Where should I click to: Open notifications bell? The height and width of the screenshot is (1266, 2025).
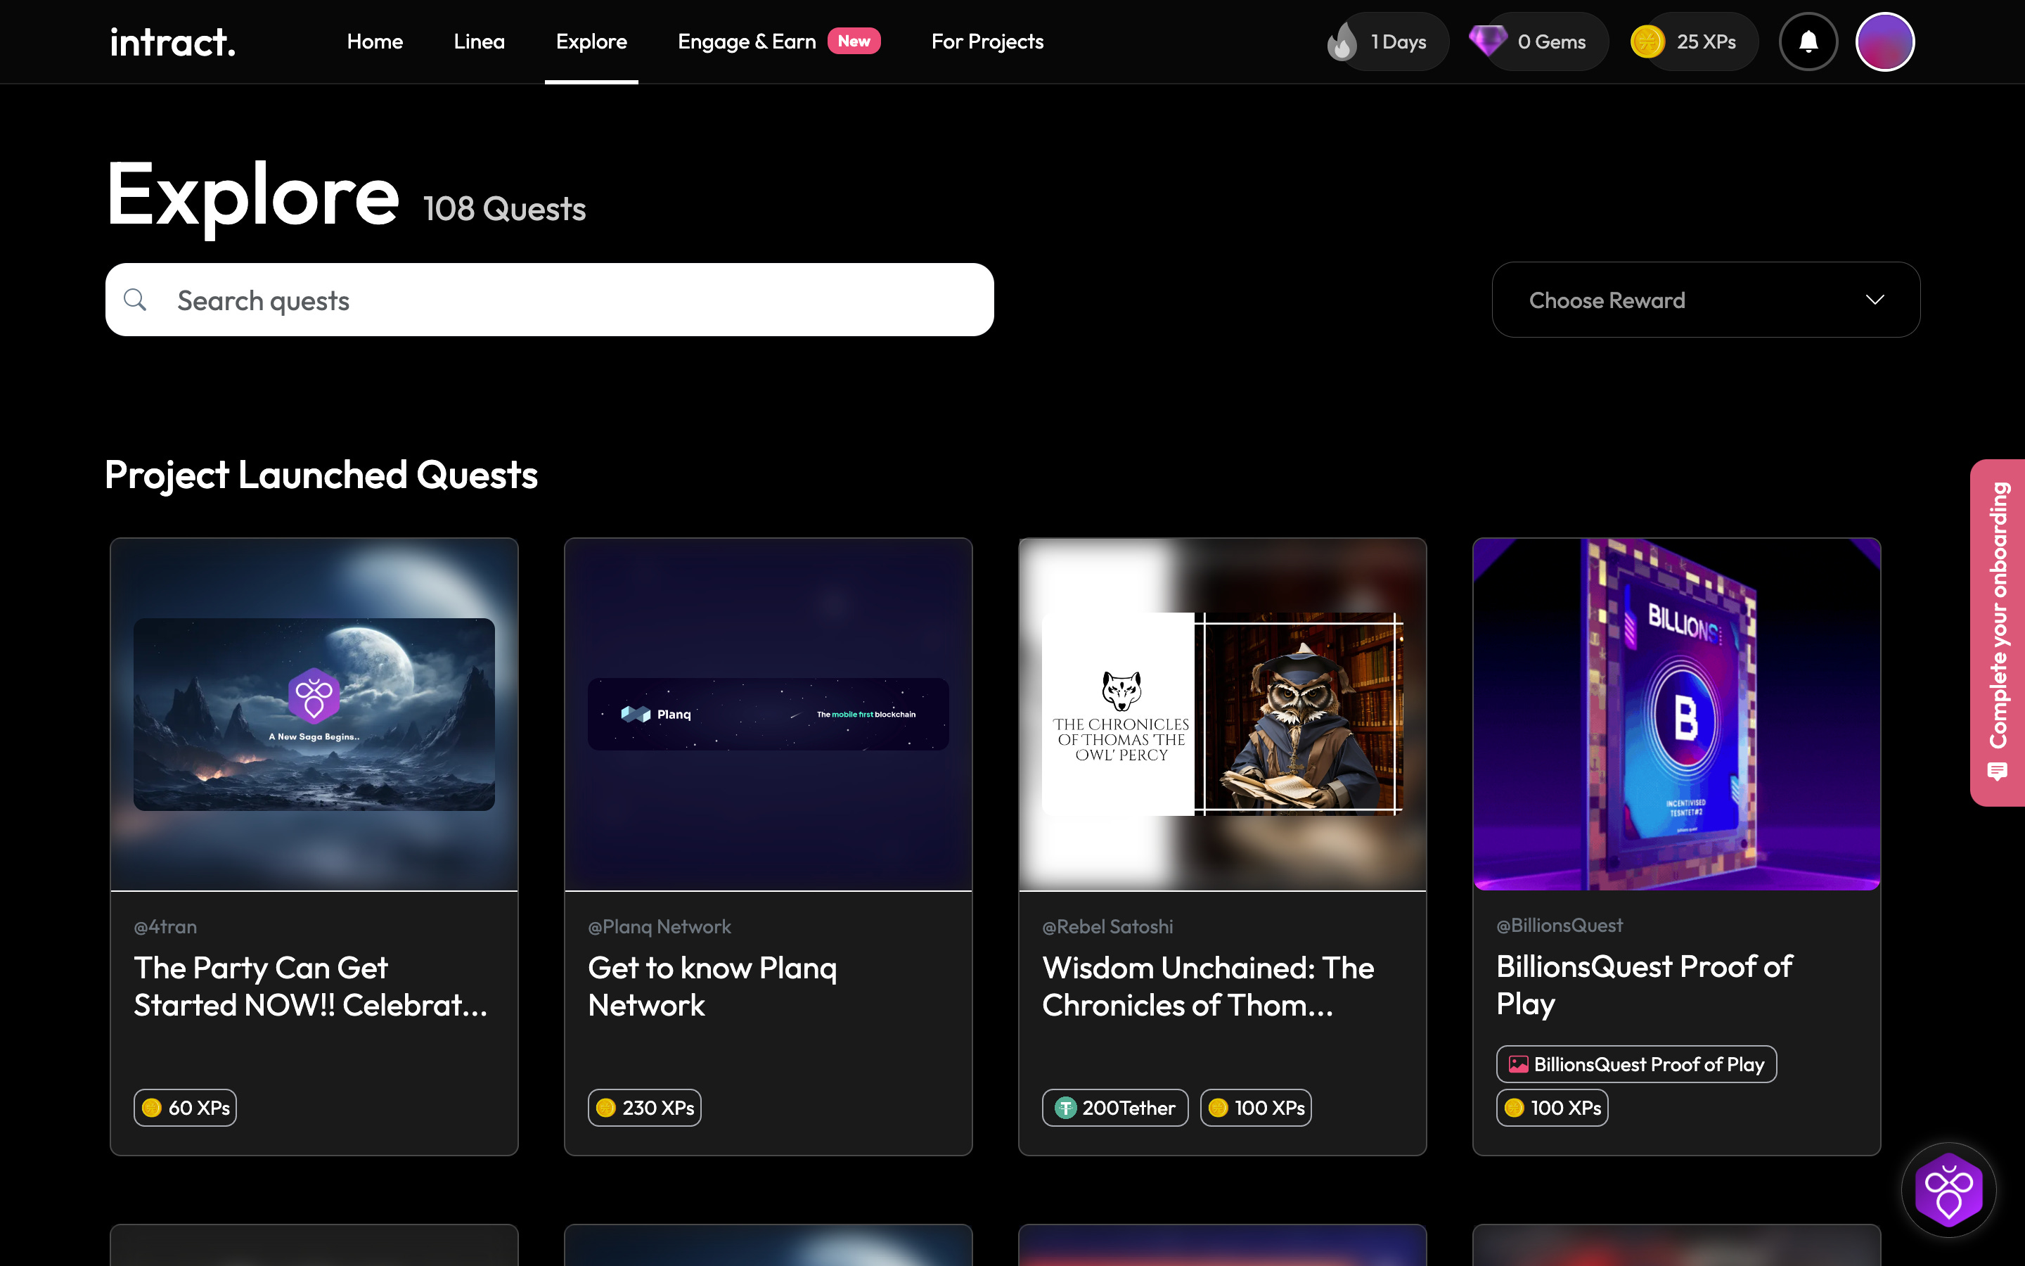click(x=1808, y=42)
